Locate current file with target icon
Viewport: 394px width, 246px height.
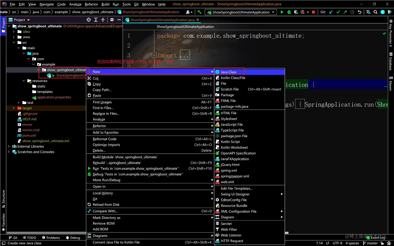89,20
